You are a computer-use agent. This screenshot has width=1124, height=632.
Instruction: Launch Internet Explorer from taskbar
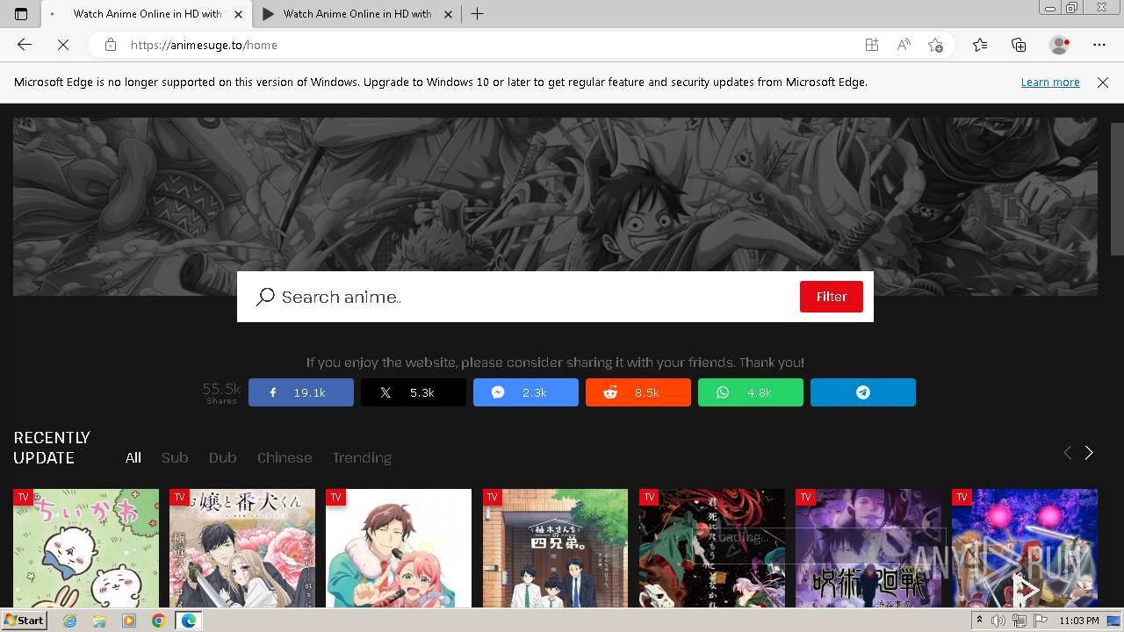tap(70, 621)
